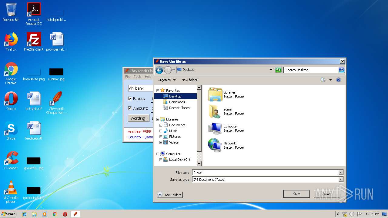Open Internet Explorer from taskbar

pos(24,214)
